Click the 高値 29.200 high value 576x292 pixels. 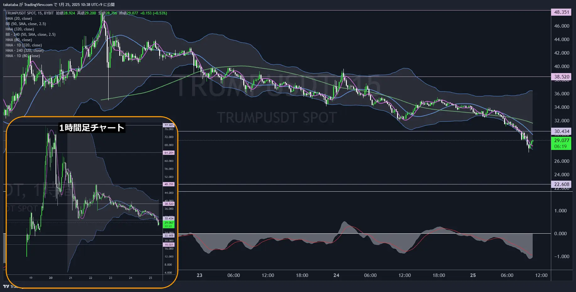coord(87,13)
